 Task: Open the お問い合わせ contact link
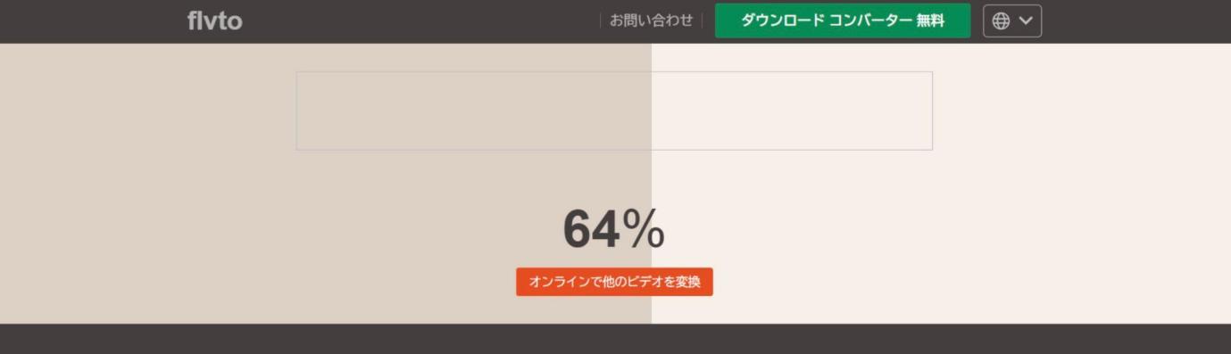point(651,21)
